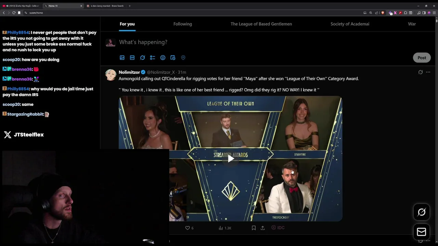The image size is (438, 246).
Task: Click scoop20's 'same' chat message
Action: tap(18, 104)
